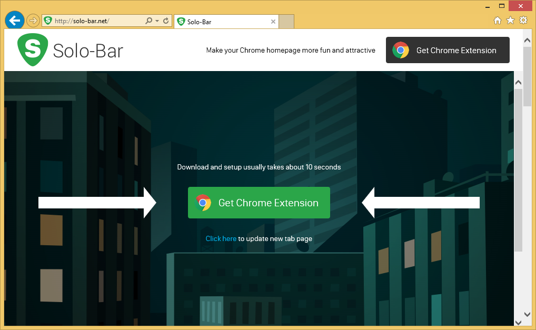Click Chrome logo on green button
The height and width of the screenshot is (330, 536).
[x=203, y=203]
